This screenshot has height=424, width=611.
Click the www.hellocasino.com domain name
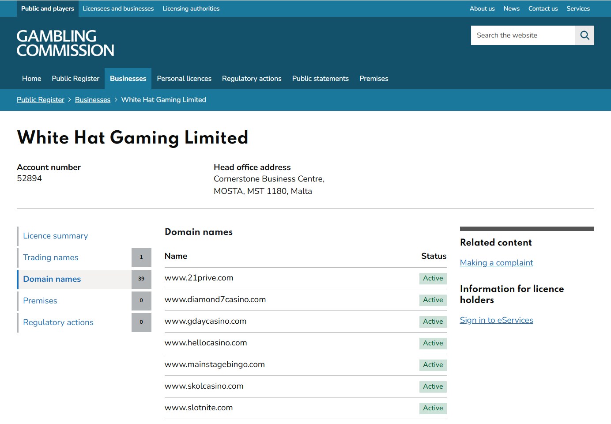tap(206, 343)
